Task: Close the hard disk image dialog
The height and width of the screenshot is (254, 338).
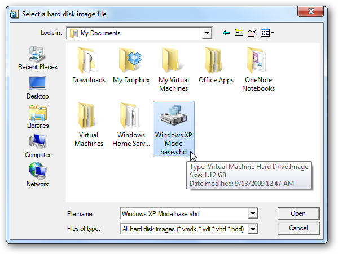Action: tap(310, 11)
